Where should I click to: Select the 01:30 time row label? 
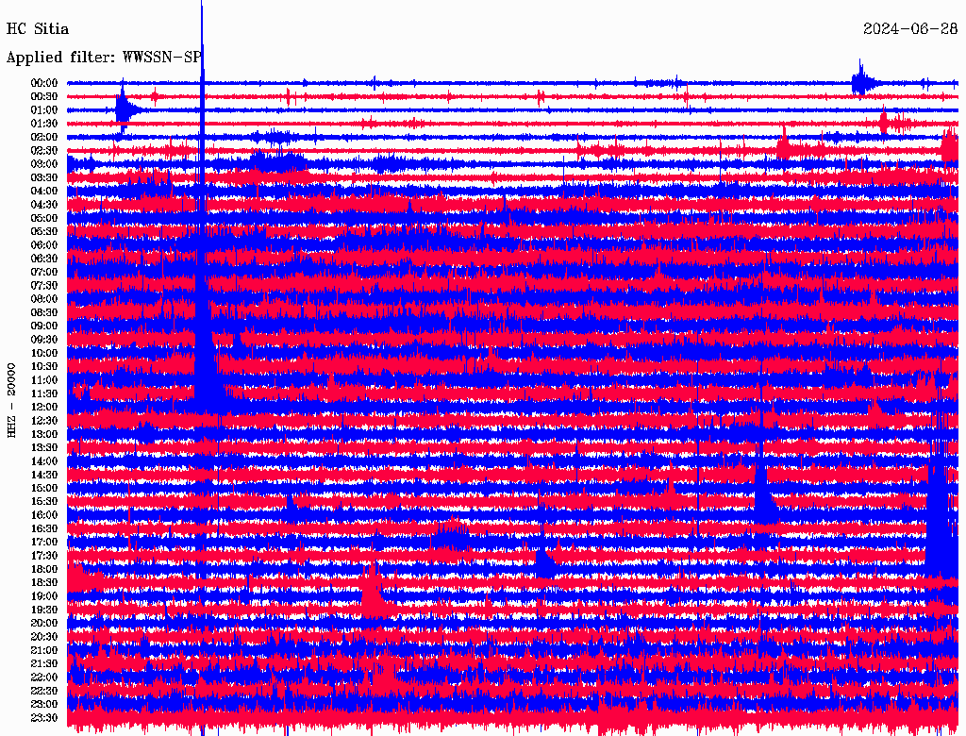pos(44,124)
